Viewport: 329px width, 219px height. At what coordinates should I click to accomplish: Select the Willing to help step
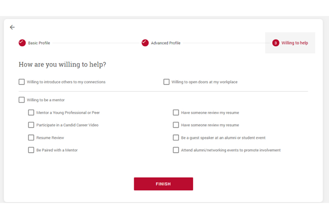pos(294,43)
